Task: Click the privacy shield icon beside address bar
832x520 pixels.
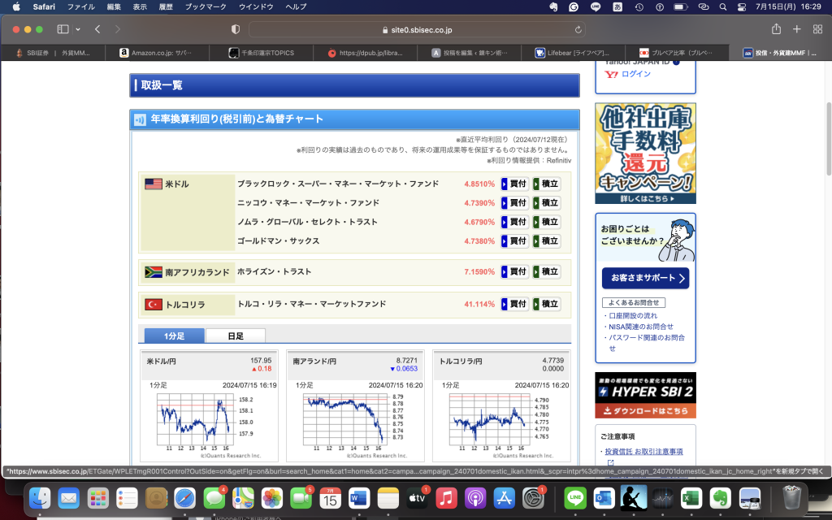Action: tap(236, 29)
